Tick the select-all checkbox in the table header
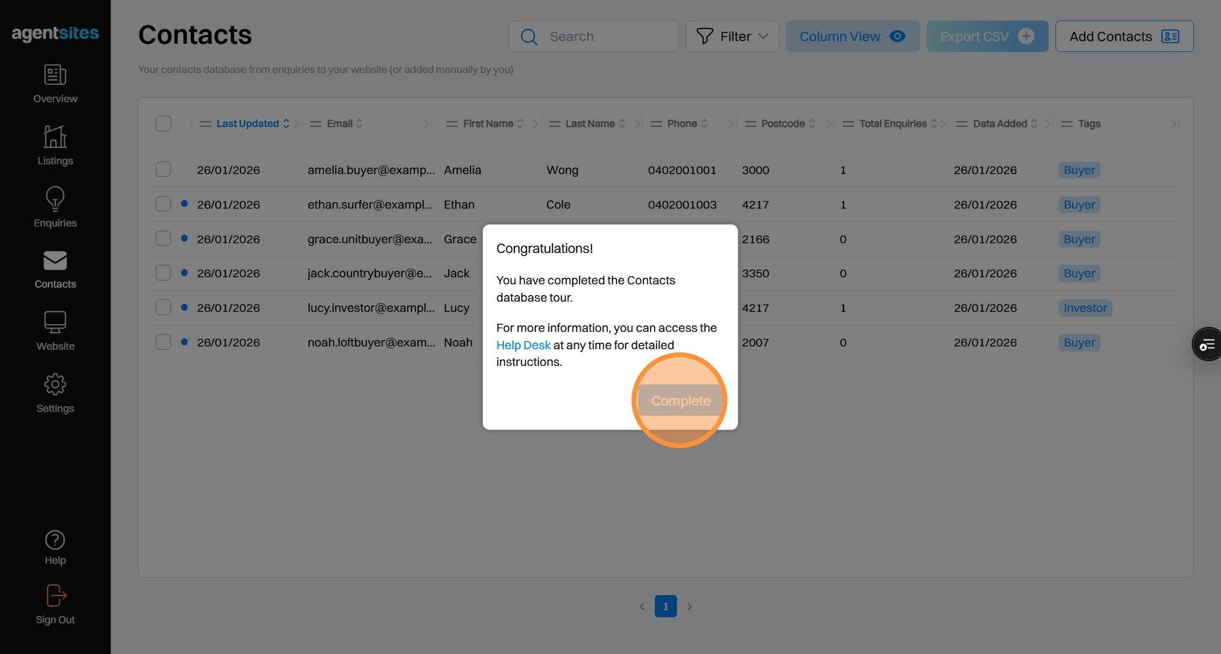Viewport: 1221px width, 654px height. 163,124
